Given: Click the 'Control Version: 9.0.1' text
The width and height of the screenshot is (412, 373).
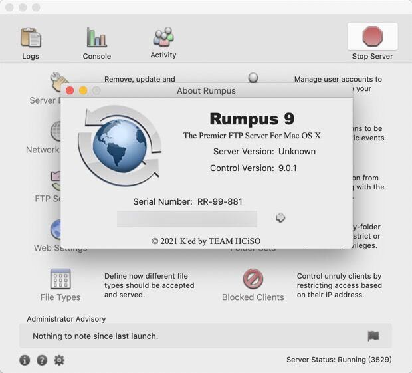Looking at the screenshot, I should [x=253, y=168].
